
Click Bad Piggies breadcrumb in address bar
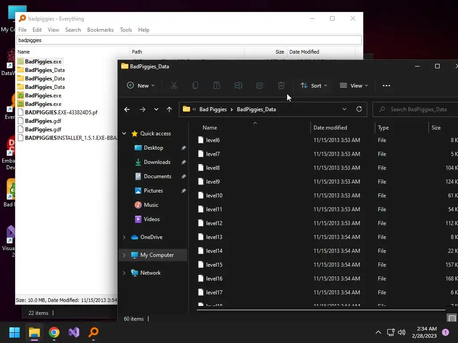213,109
